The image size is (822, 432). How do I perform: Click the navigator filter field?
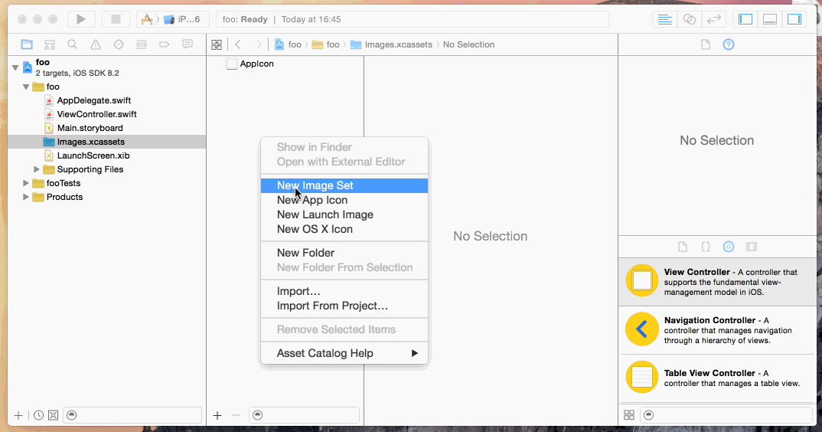click(x=132, y=415)
